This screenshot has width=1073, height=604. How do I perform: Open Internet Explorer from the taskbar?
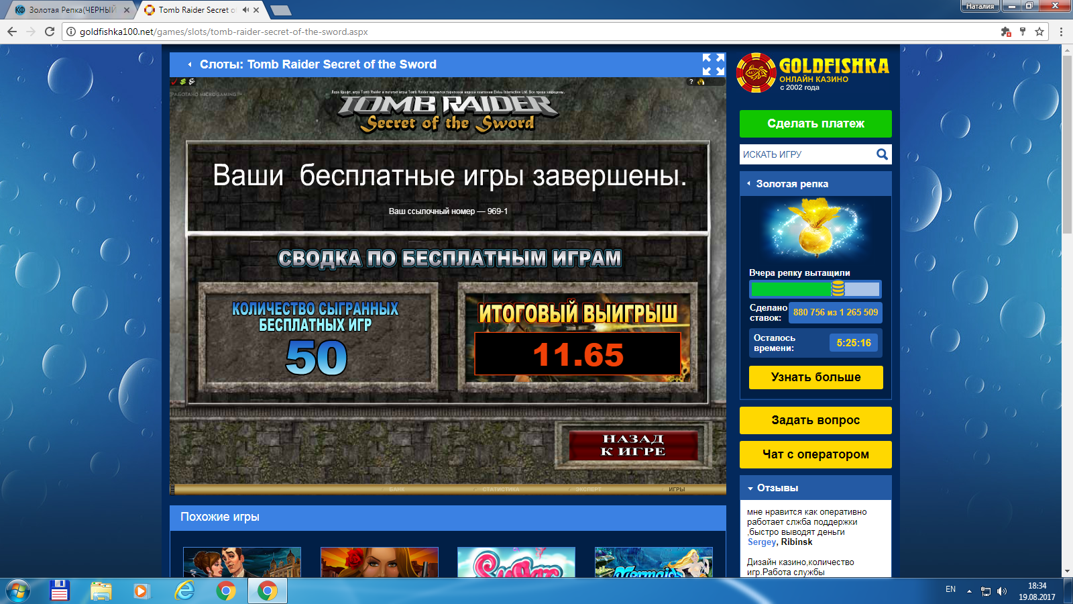[x=184, y=591]
